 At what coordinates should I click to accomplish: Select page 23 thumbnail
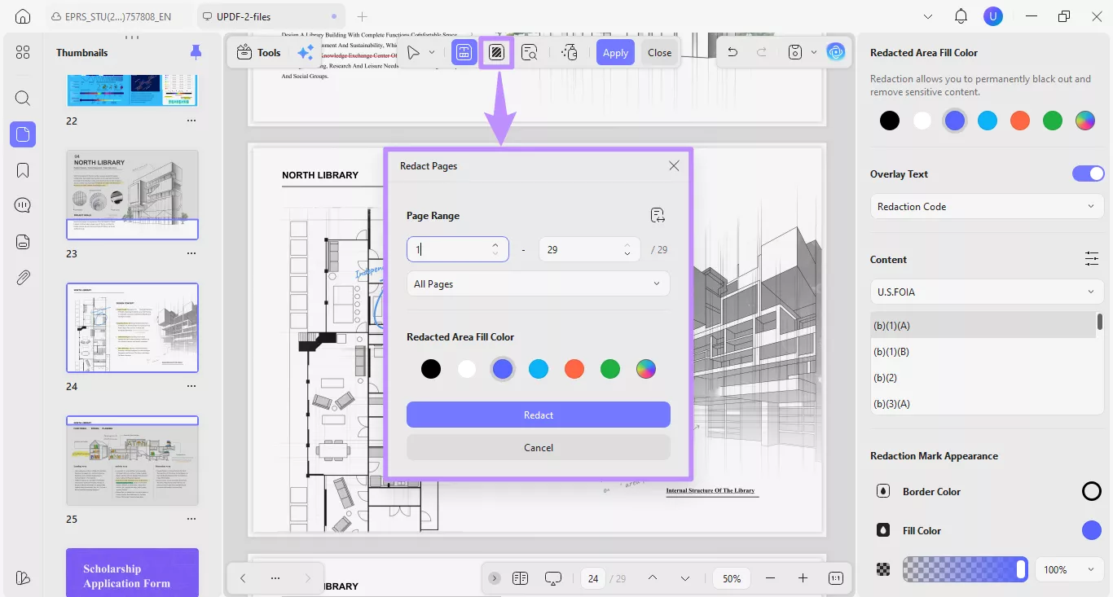(x=132, y=195)
